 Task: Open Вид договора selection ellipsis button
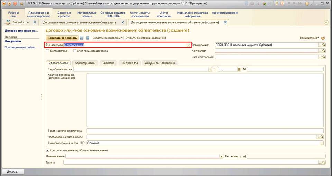click(x=188, y=45)
